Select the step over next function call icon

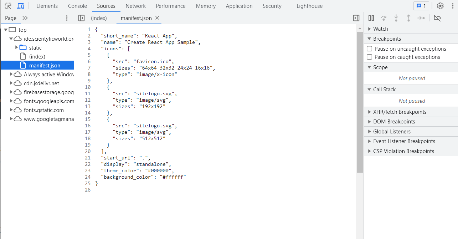(x=384, y=18)
